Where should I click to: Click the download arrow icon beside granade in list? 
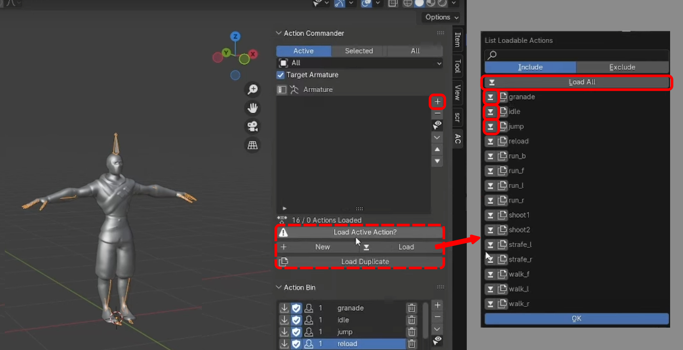pyautogui.click(x=491, y=97)
